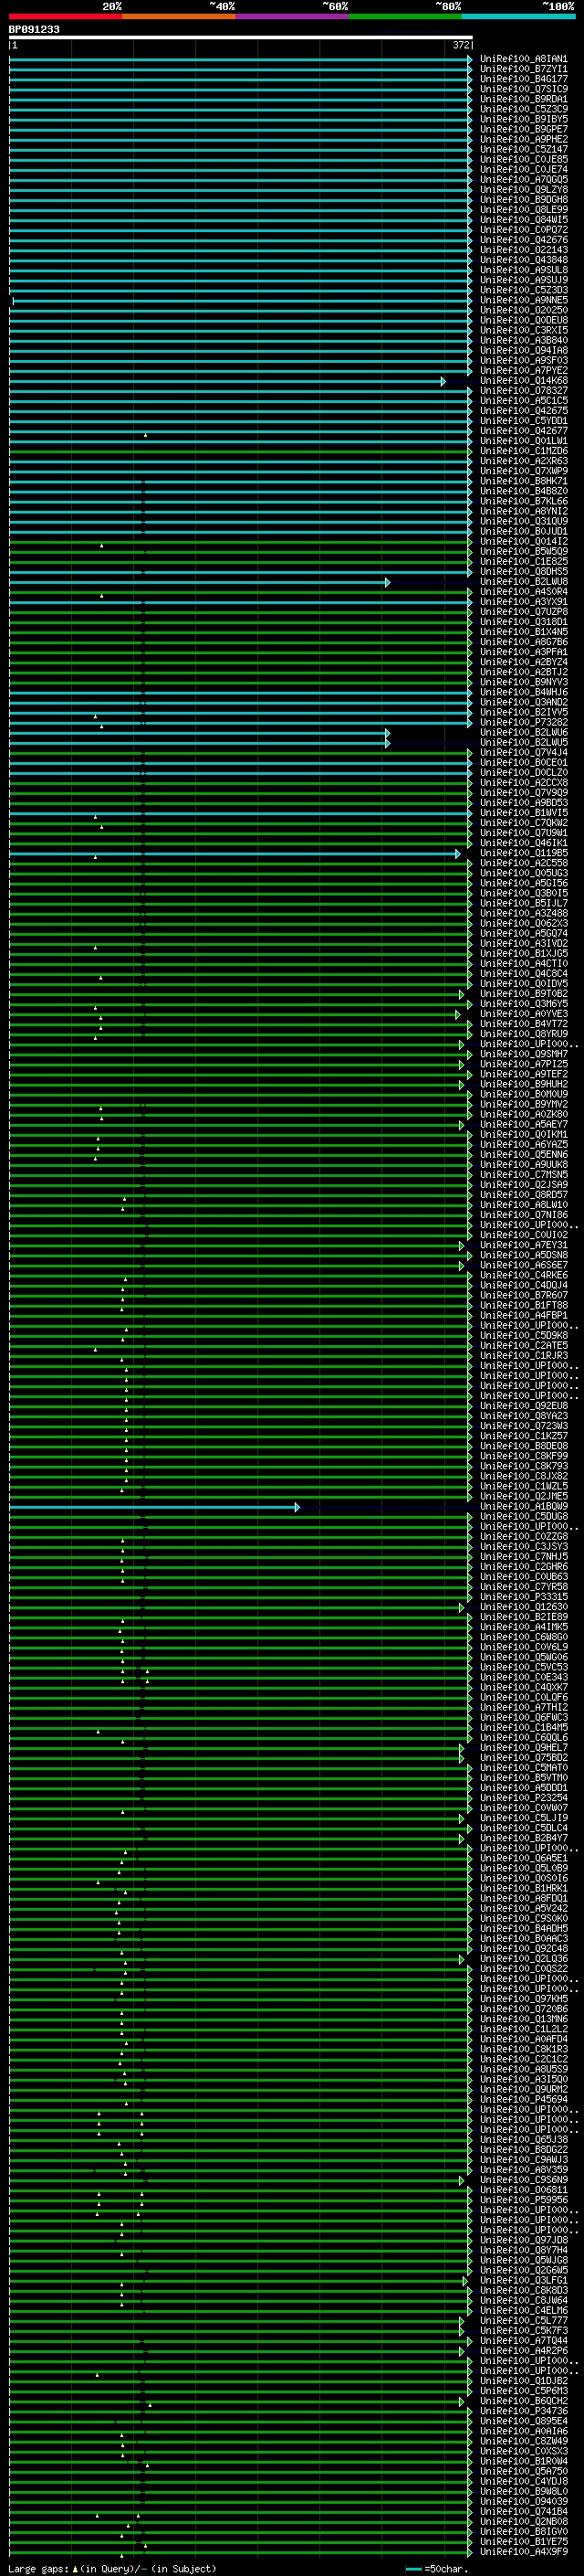Select the query name BP091233
This screenshot has height=2576, width=584.
point(34,29)
